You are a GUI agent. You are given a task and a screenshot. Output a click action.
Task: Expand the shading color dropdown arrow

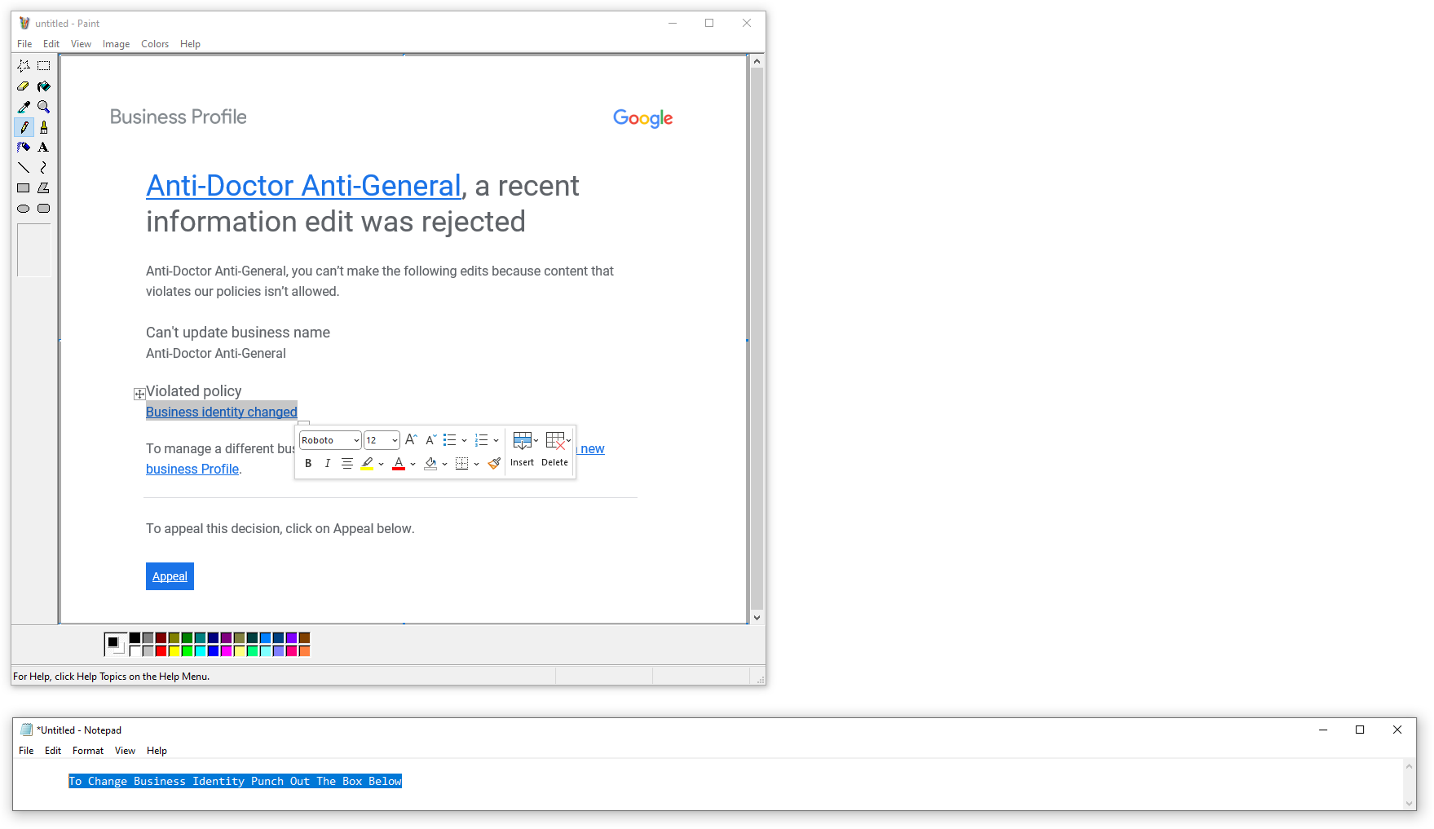coord(445,465)
